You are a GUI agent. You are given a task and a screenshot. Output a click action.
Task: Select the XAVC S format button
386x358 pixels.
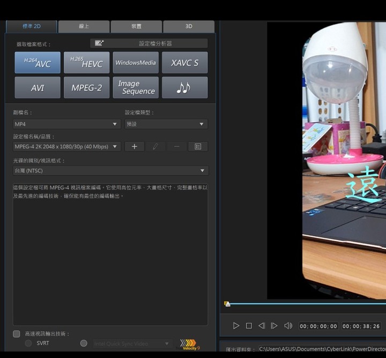(184, 63)
